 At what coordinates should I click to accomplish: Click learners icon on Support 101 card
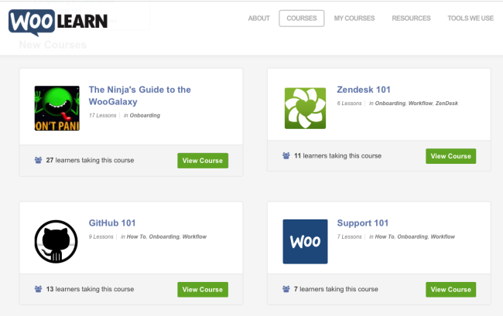coord(286,289)
